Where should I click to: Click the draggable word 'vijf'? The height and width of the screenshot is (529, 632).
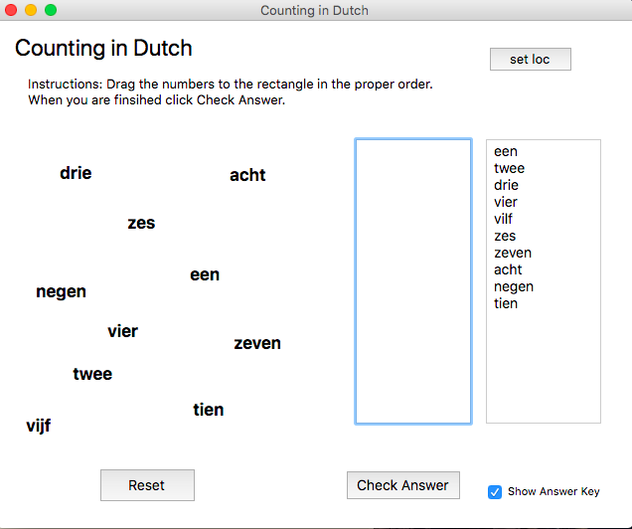coord(39,426)
